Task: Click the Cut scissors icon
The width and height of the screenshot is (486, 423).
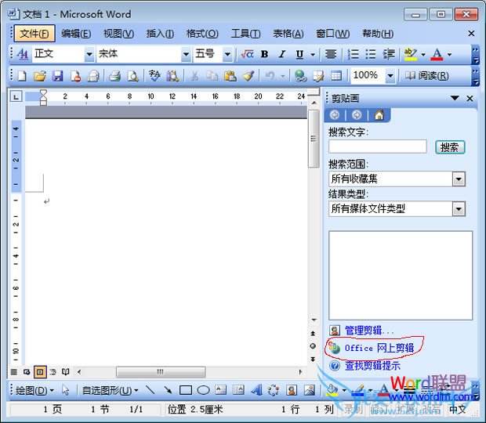Action: coord(194,75)
